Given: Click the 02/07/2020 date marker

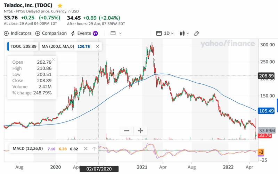Looking at the screenshot, I should (99, 169).
